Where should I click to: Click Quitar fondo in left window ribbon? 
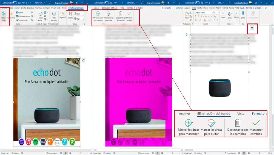pos(4,16)
